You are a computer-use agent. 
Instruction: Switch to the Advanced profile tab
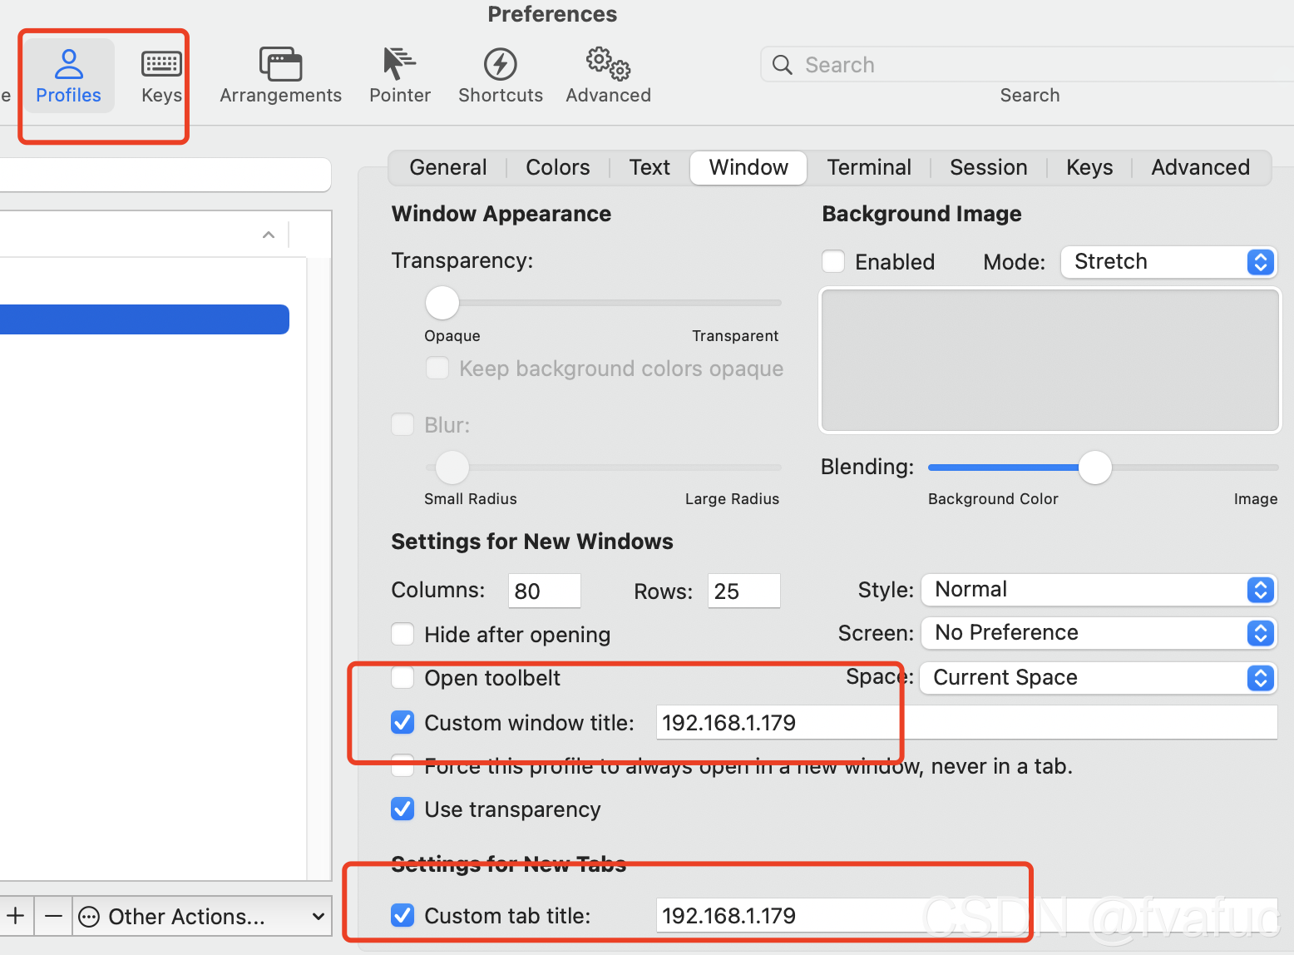point(1200,167)
